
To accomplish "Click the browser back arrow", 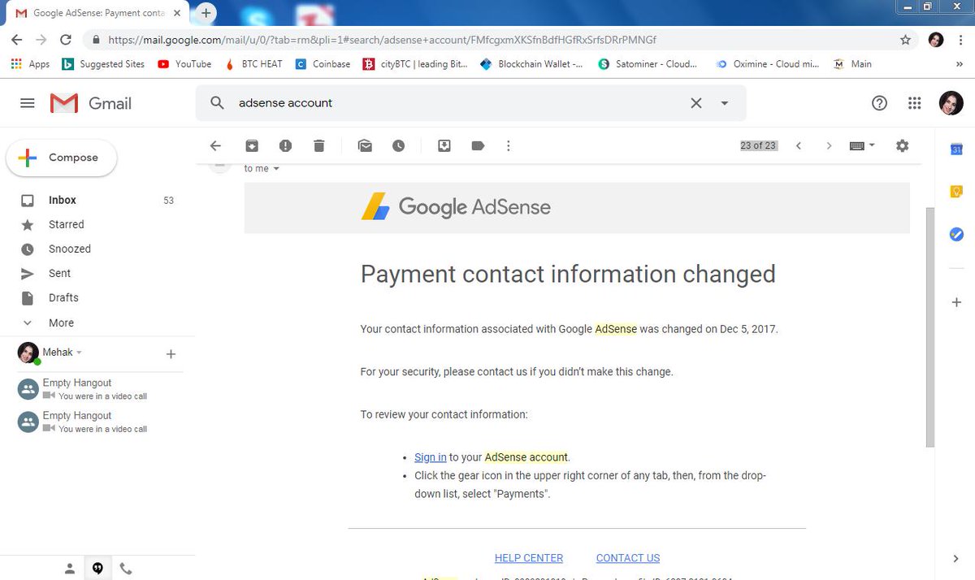I will tap(16, 39).
